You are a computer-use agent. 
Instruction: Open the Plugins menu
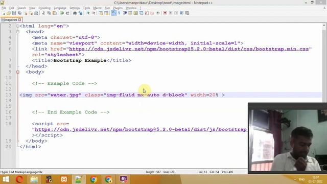(x=118, y=8)
